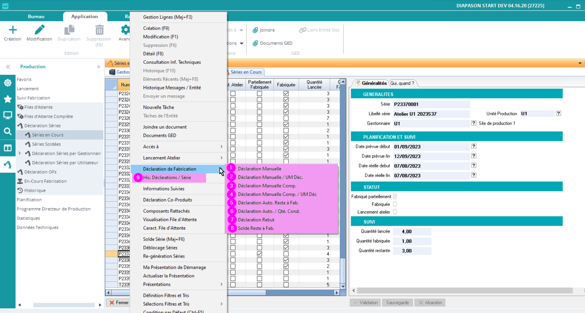Choose Solde Reste à Fab. option
Image resolution: width=585 pixels, height=313 pixels.
pos(256,228)
